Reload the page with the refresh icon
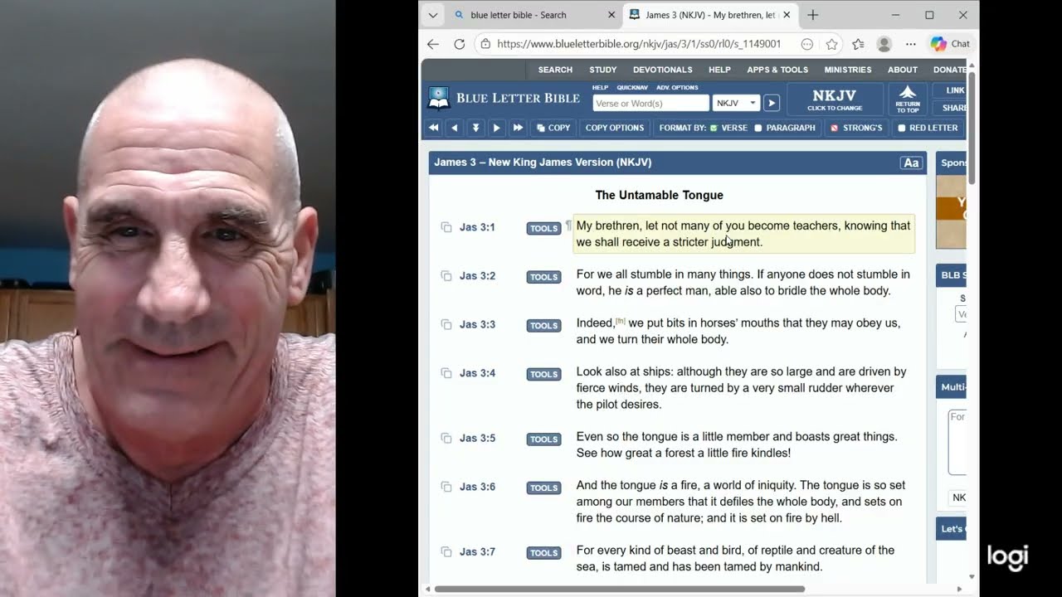 pyautogui.click(x=460, y=44)
